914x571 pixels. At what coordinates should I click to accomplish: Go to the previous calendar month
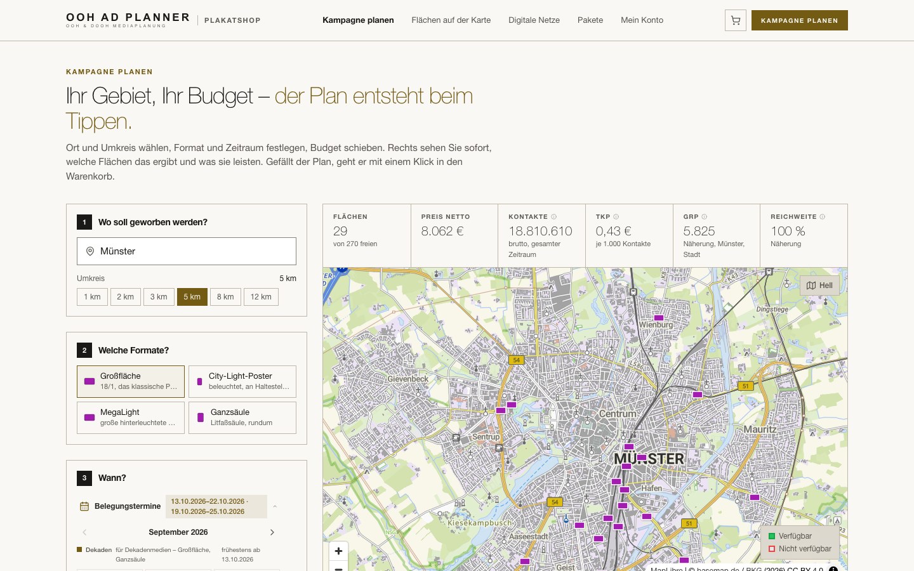[84, 532]
